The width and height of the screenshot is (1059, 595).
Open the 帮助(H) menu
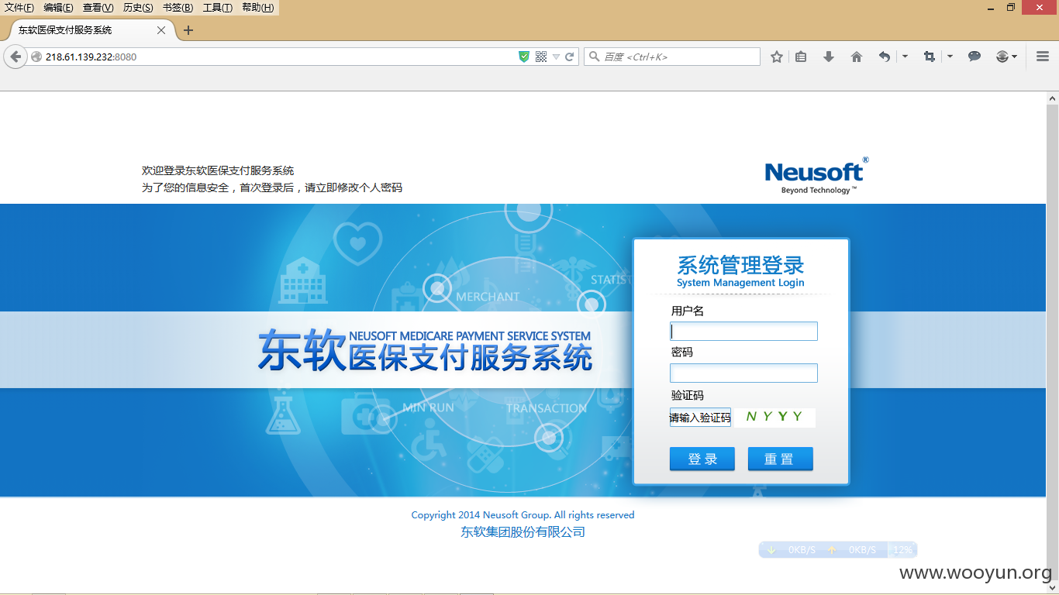pos(257,8)
